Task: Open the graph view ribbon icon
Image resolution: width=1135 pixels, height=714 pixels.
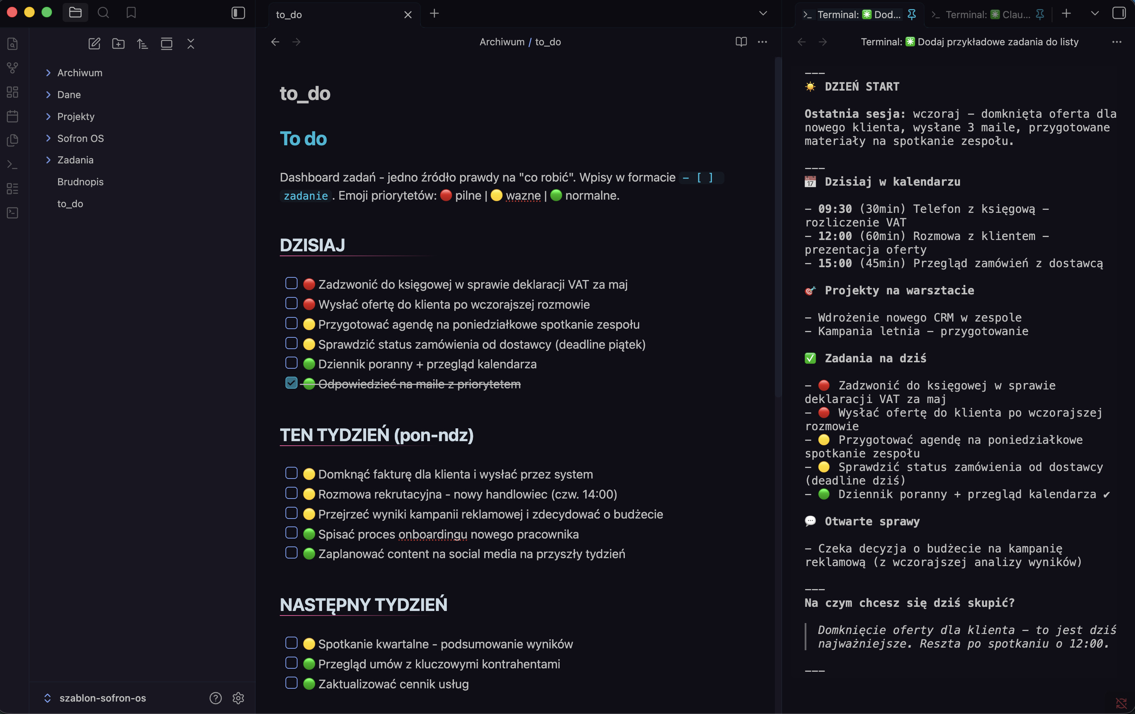Action: tap(13, 68)
